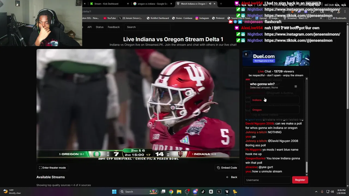Mute the Watch Indiana vs Oregon tab
The width and height of the screenshot is (349, 196).
pos(210,4)
